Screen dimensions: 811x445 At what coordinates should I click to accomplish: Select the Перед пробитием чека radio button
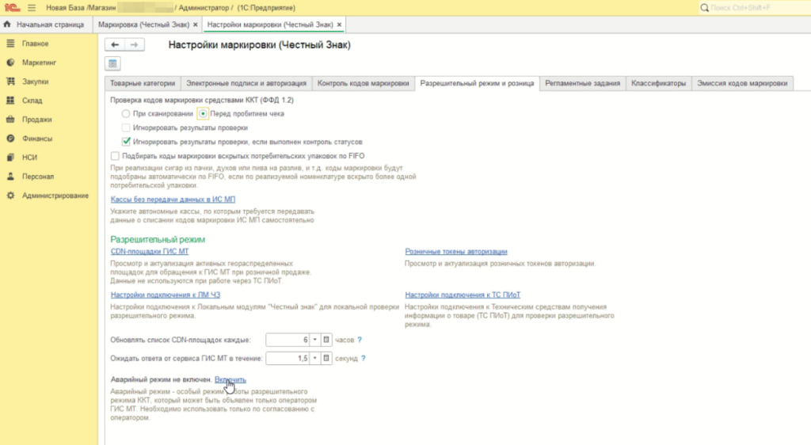[x=203, y=113]
